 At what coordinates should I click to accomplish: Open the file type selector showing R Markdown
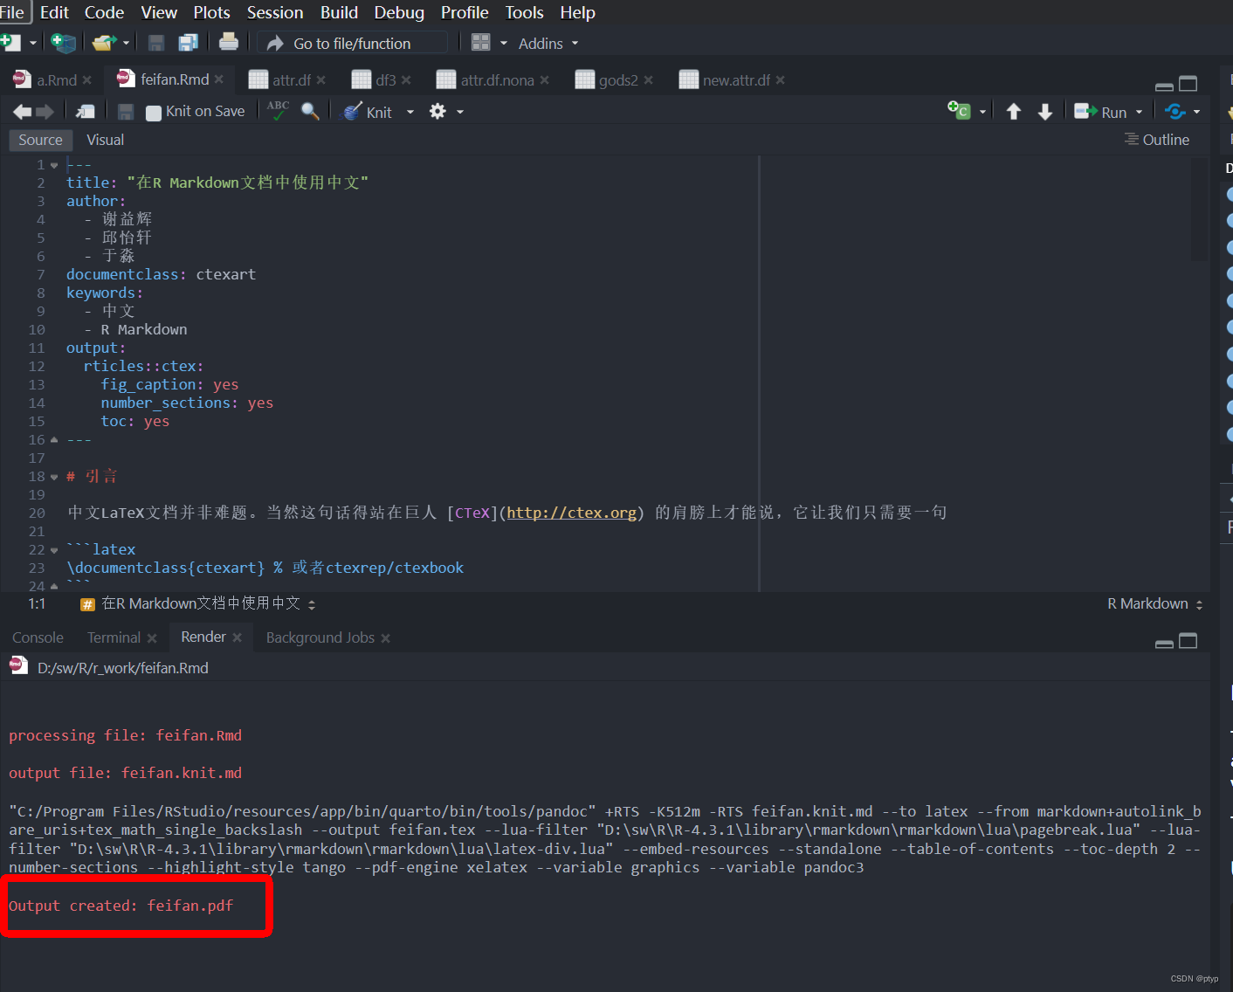tap(1154, 603)
